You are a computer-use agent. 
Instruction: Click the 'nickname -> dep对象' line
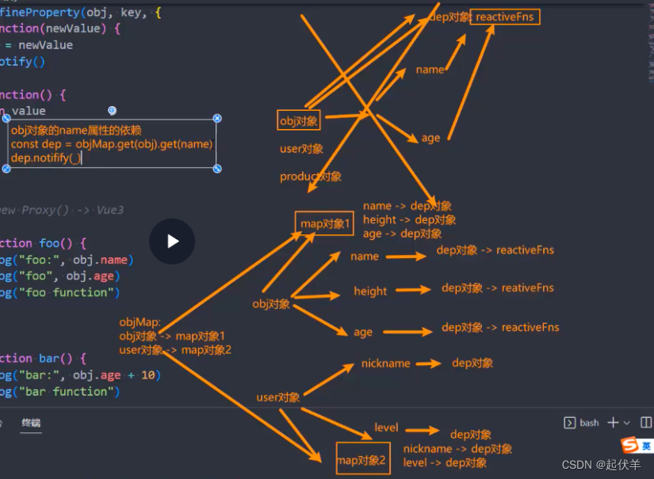pyautogui.click(x=457, y=449)
